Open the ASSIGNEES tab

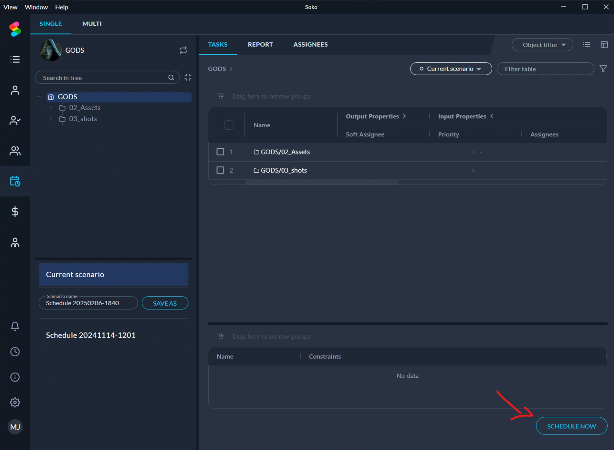click(311, 45)
